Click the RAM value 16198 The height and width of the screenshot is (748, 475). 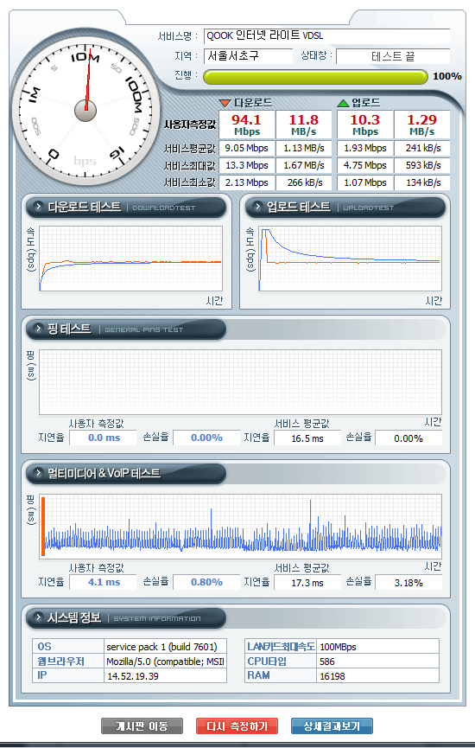click(377, 675)
